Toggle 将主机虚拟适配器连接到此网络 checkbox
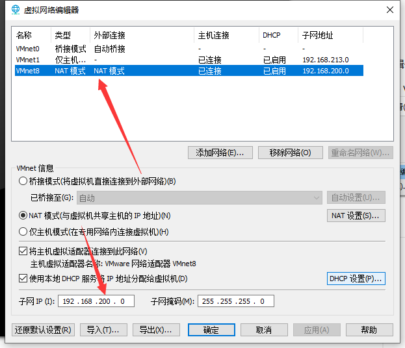The image size is (405, 348). pos(23,251)
